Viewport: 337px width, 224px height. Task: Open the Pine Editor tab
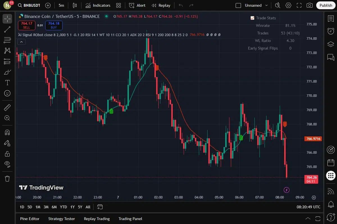click(30, 219)
